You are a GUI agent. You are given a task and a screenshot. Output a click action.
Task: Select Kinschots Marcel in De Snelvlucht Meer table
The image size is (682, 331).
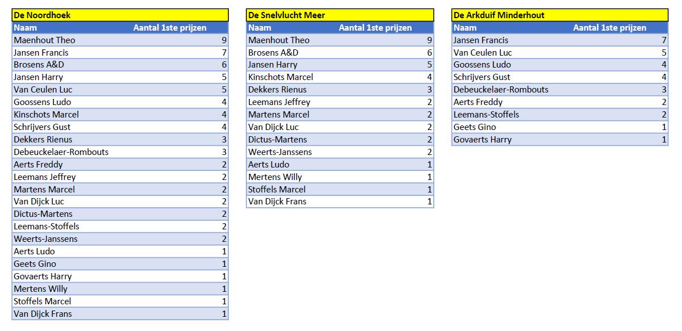(x=281, y=77)
